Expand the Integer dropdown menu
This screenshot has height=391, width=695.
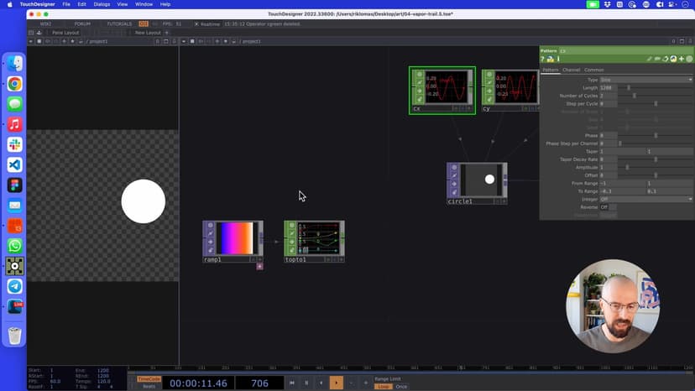(645, 200)
